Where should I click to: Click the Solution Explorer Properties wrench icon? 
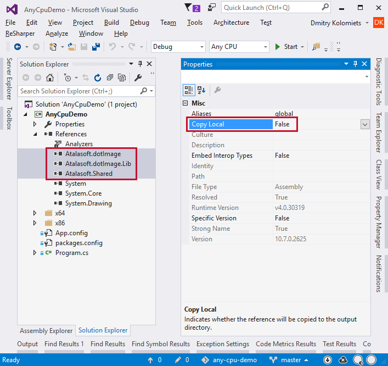[138, 77]
